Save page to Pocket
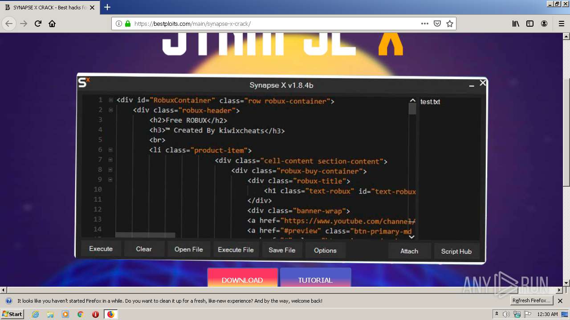This screenshot has height=320, width=570. pos(437,24)
